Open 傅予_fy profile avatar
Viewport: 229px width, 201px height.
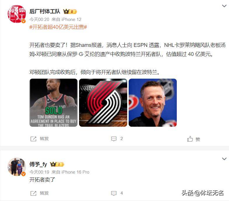click(x=17, y=167)
